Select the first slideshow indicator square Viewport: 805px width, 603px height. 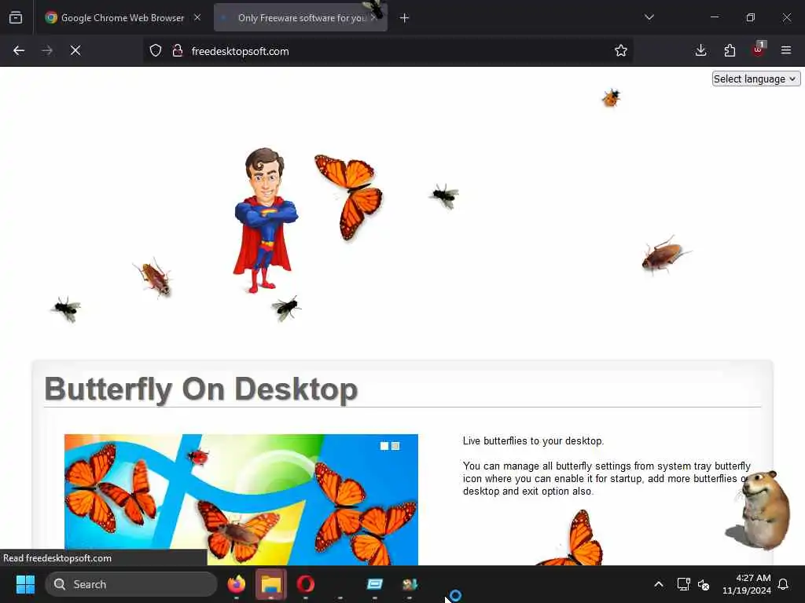tap(384, 446)
